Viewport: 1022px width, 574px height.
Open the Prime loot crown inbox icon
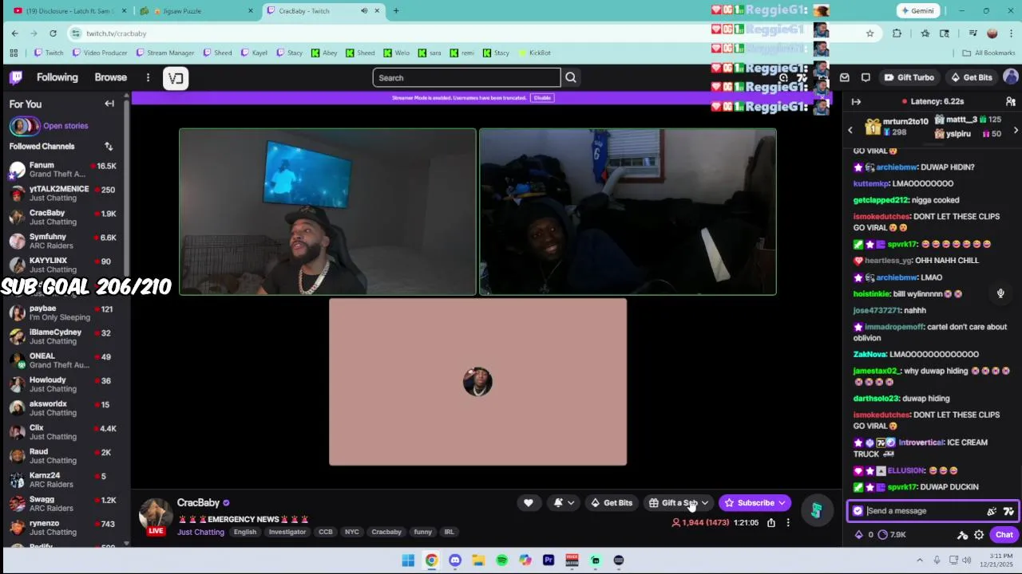(x=845, y=77)
